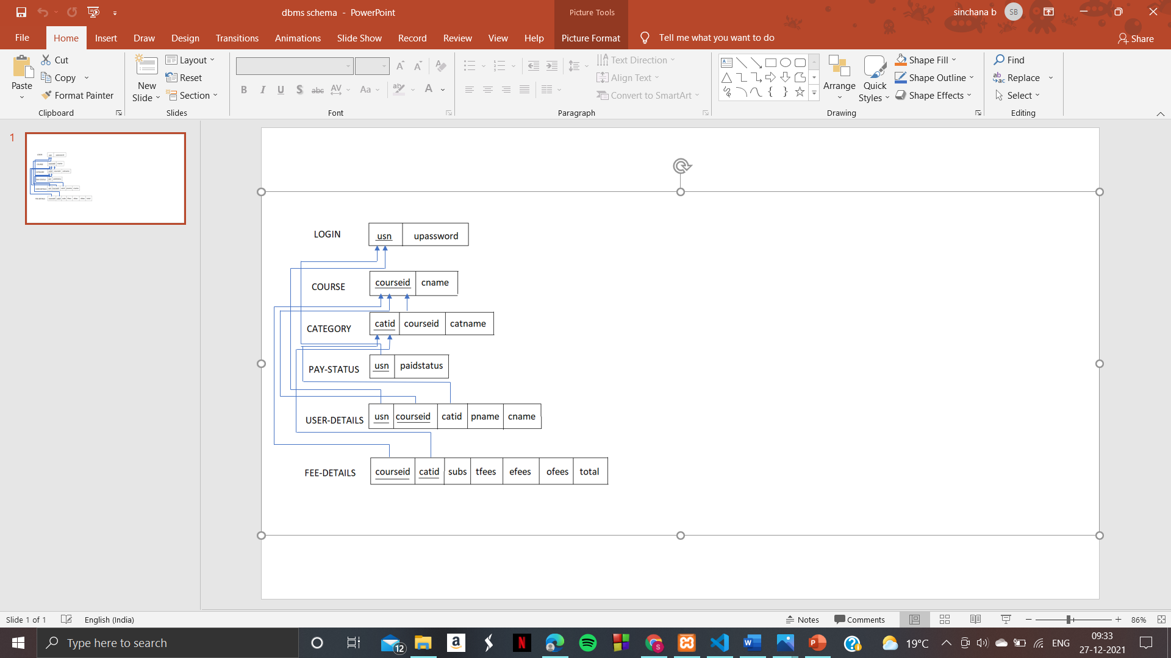Click the Share button
The image size is (1171, 658).
click(1136, 38)
